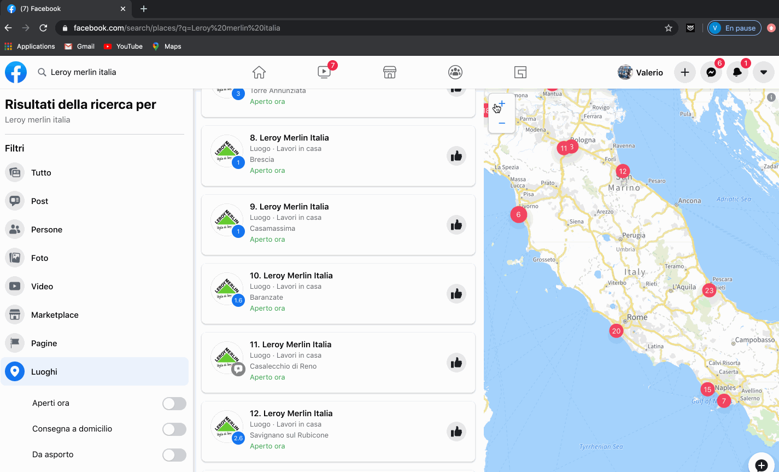
Task: Open the Marketplace store icon in top bar
Action: (x=390, y=72)
